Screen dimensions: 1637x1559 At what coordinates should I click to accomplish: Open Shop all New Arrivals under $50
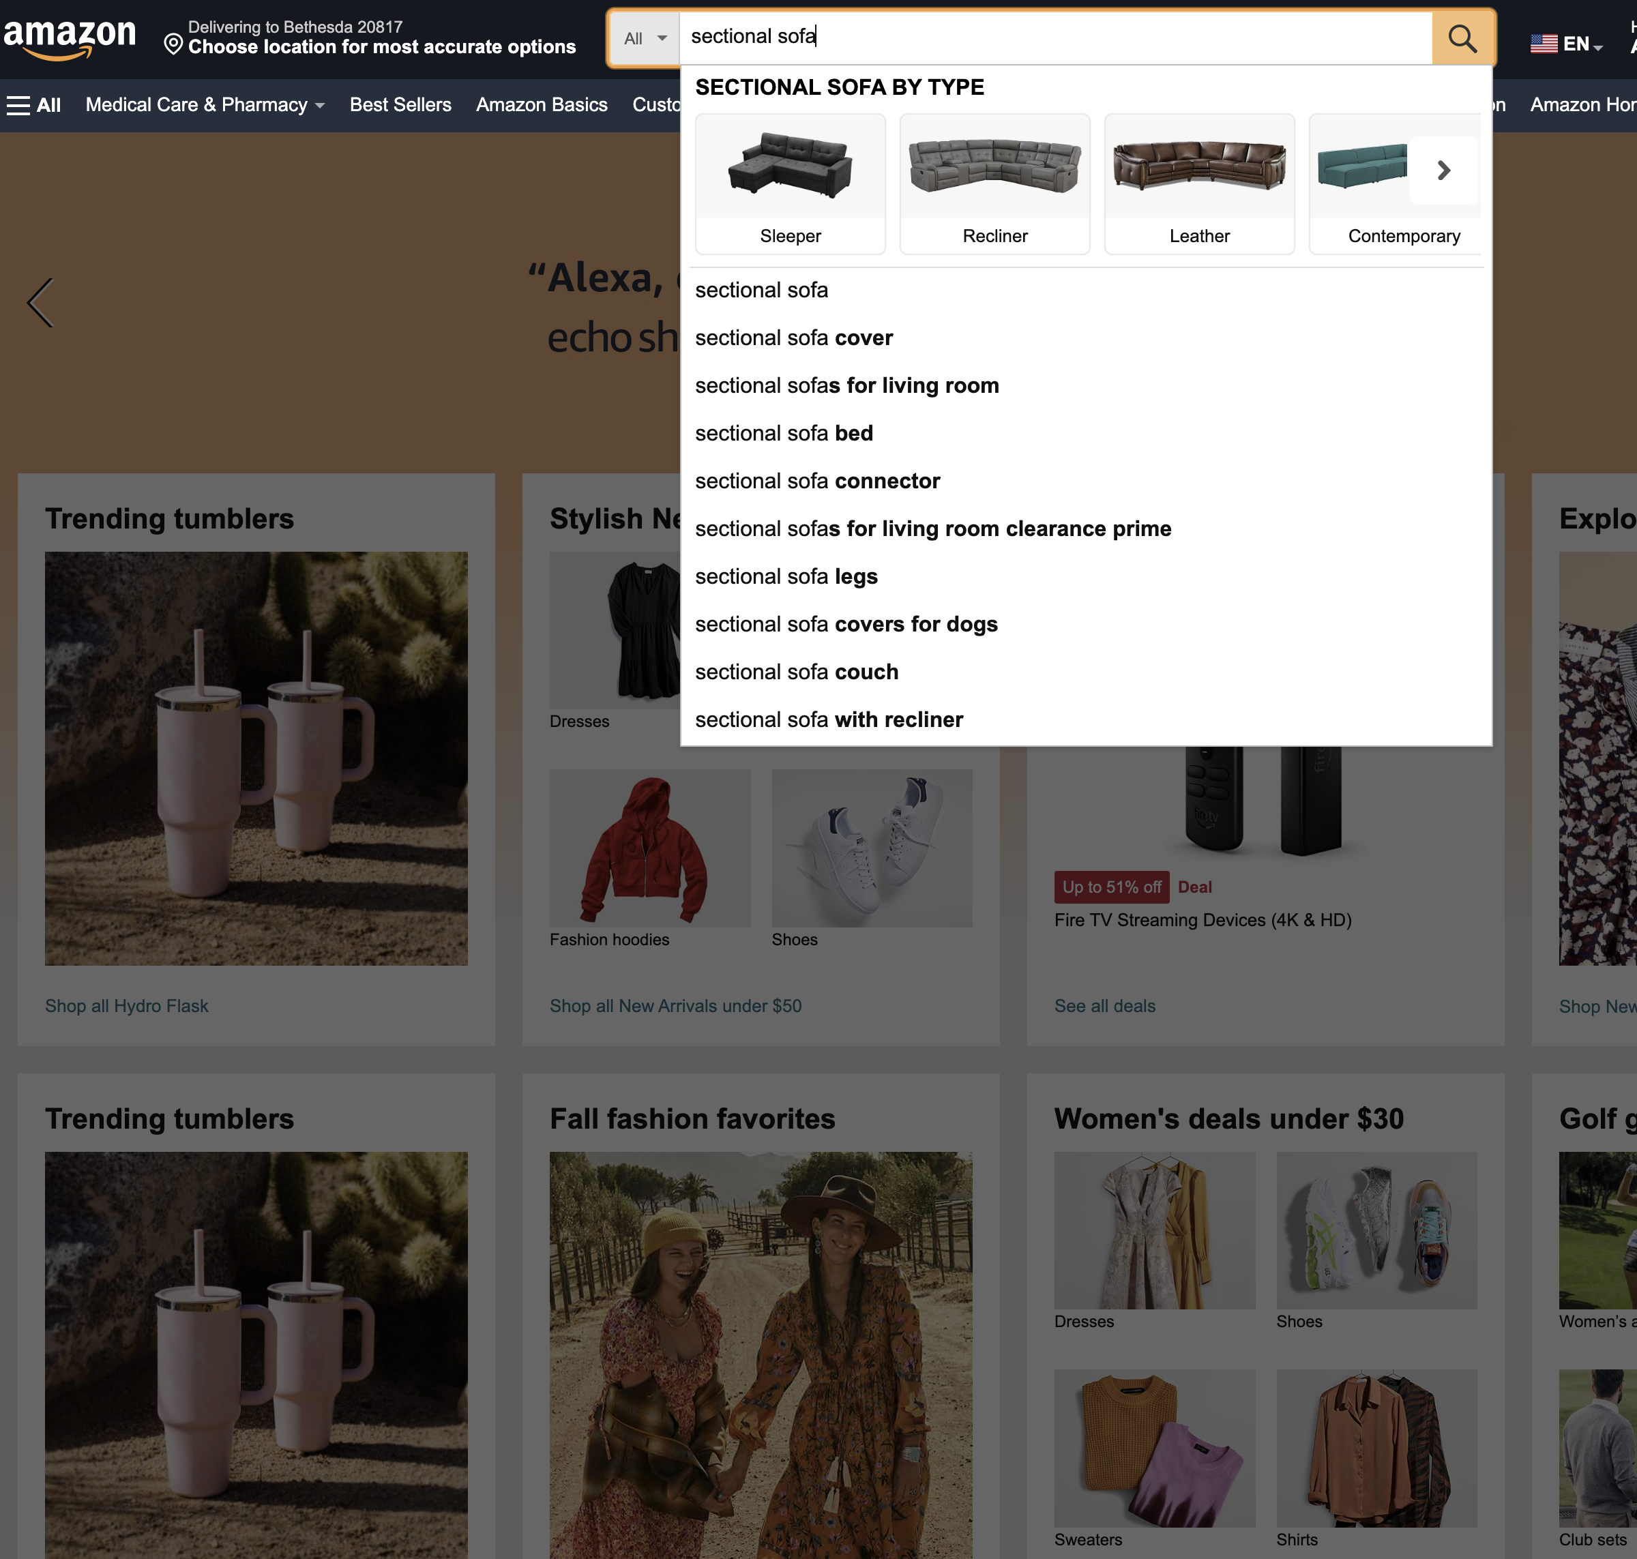[x=675, y=1005]
